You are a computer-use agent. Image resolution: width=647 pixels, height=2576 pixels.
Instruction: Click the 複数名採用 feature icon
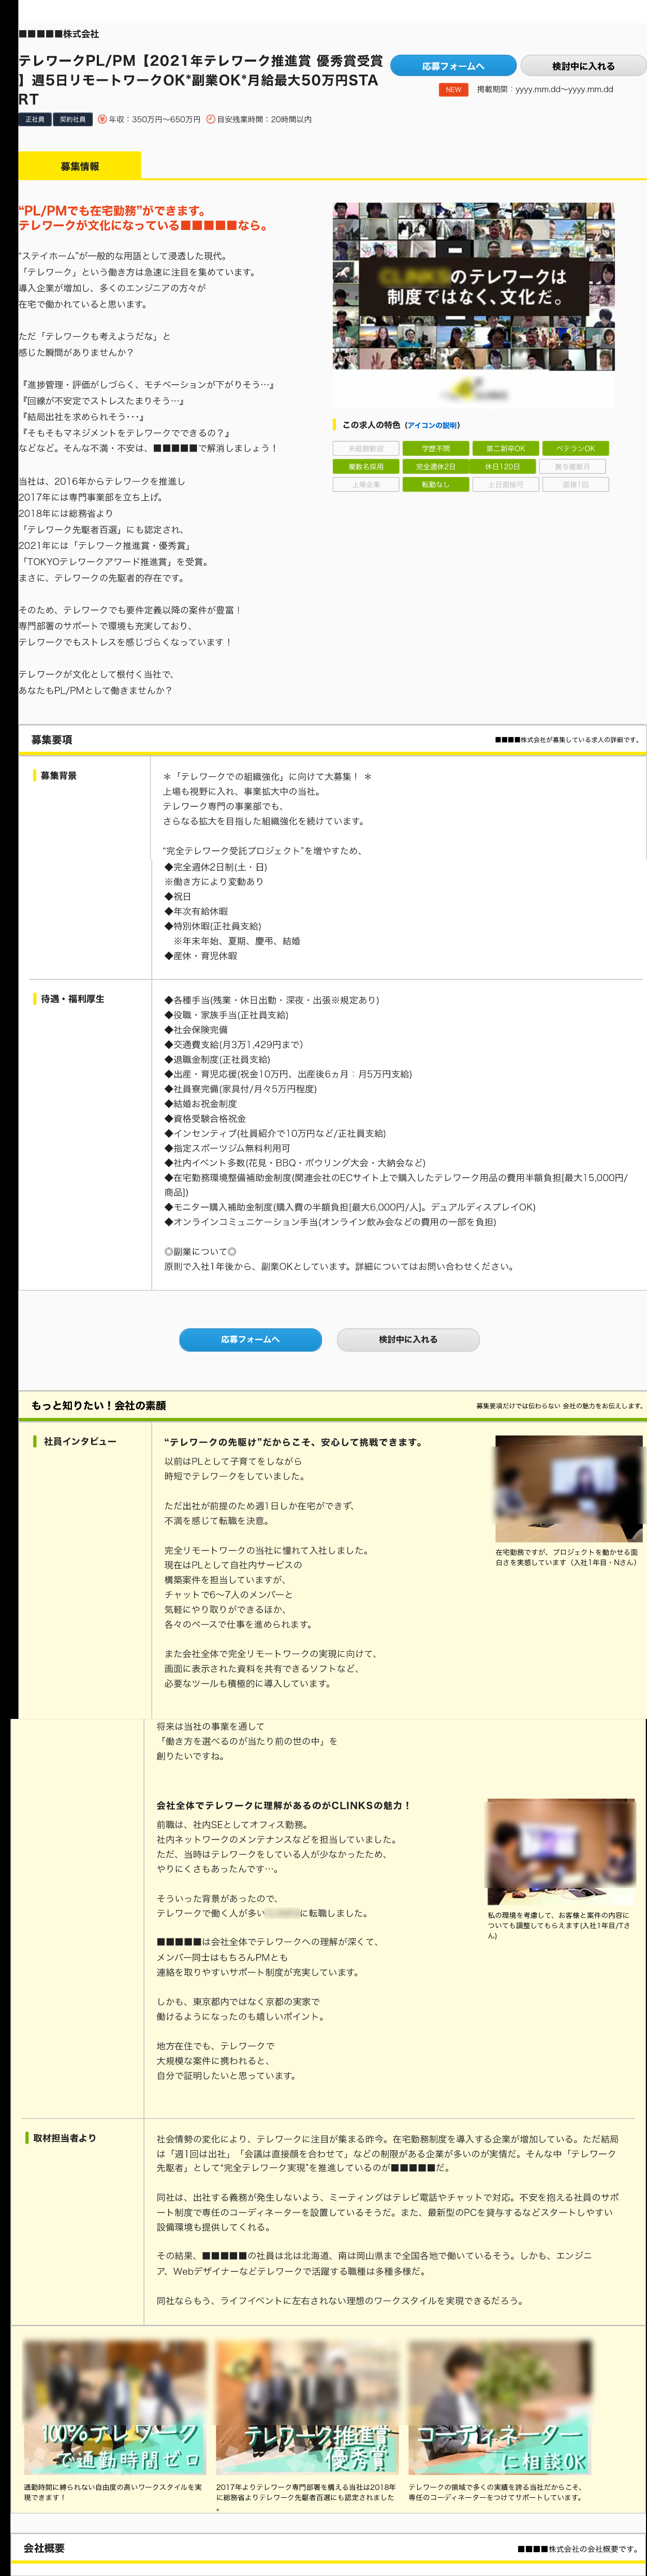point(366,467)
